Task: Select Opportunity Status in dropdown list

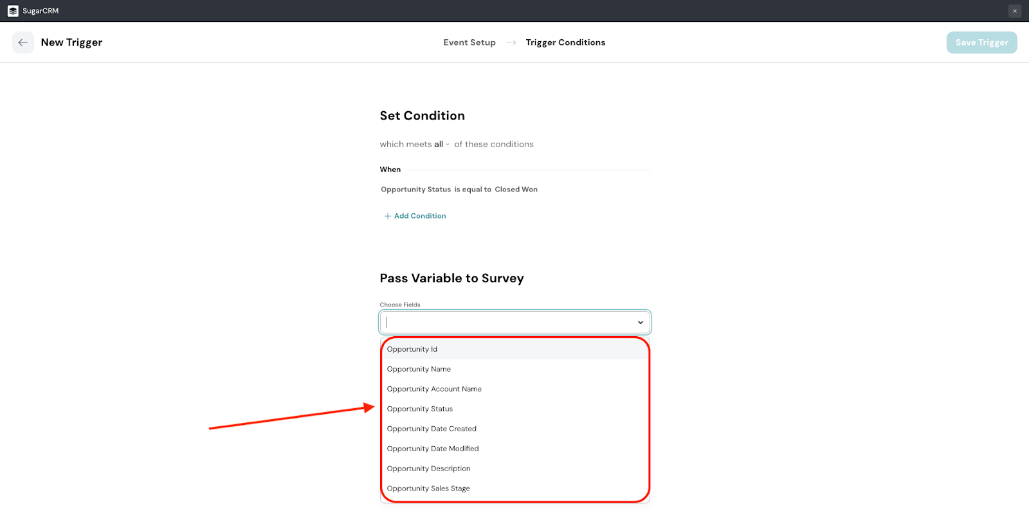Action: coord(420,409)
